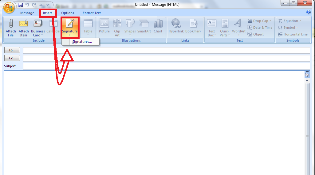Click into the Subject field
Screen dimensions: 315x175
click(x=166, y=66)
